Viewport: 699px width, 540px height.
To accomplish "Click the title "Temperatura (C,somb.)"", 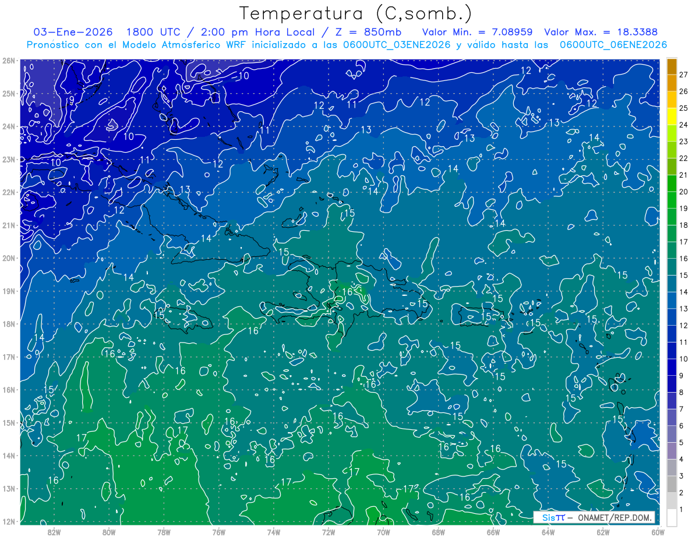I will 356,13.
